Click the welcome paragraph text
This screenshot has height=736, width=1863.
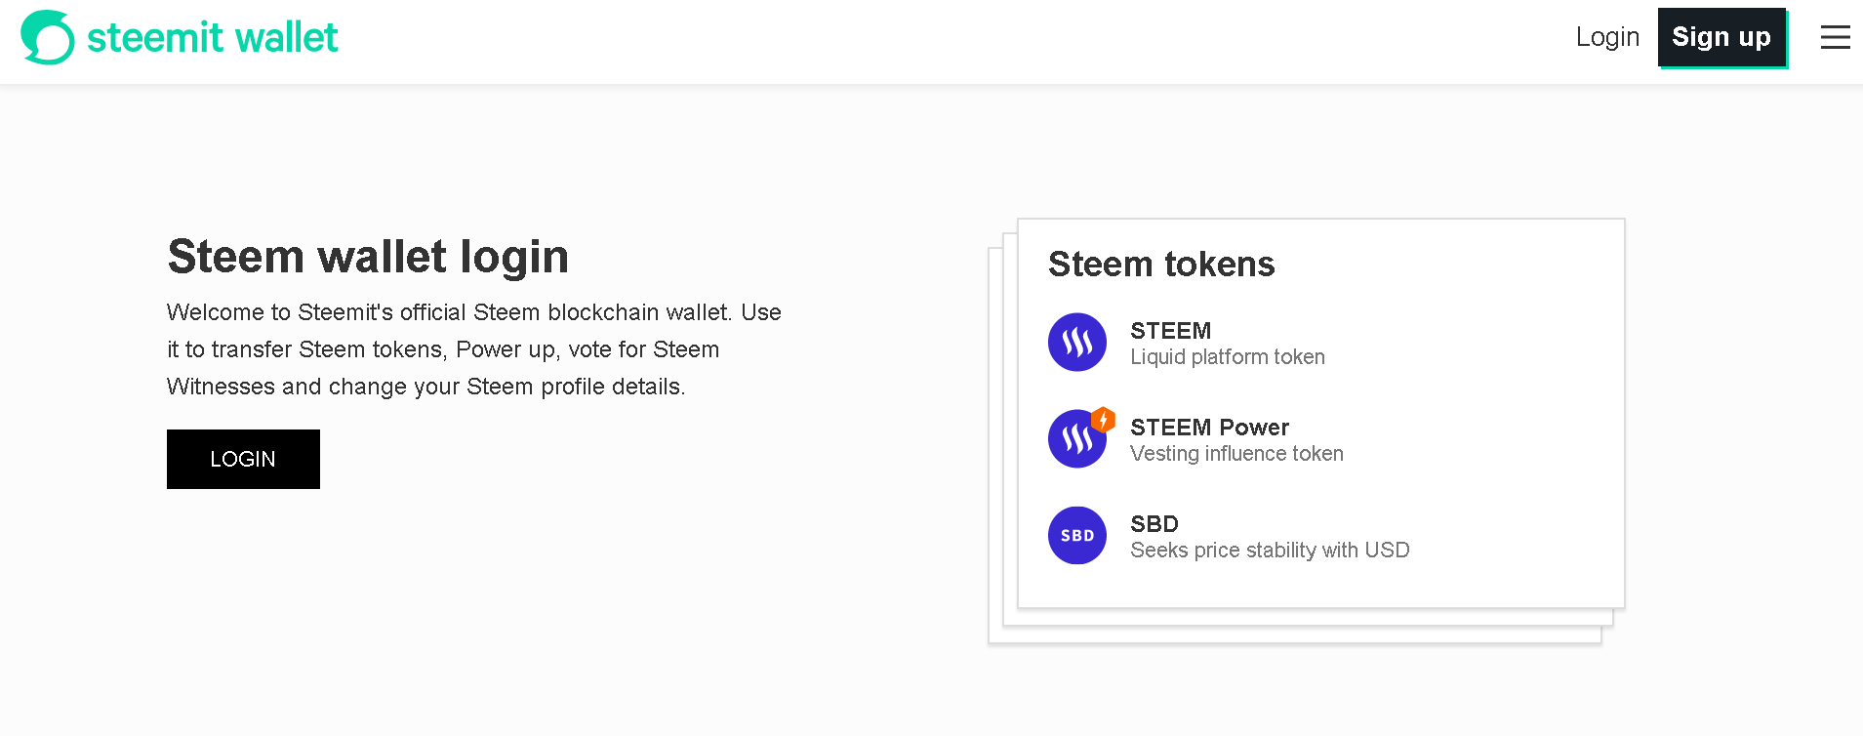(474, 349)
